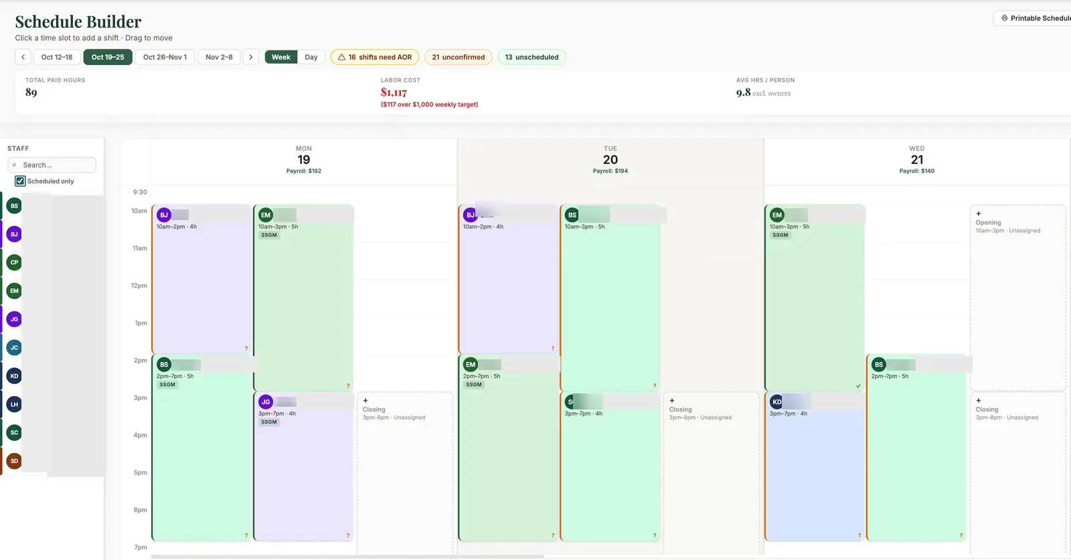Open Monday BJ 10am–2pm shift

[201, 279]
